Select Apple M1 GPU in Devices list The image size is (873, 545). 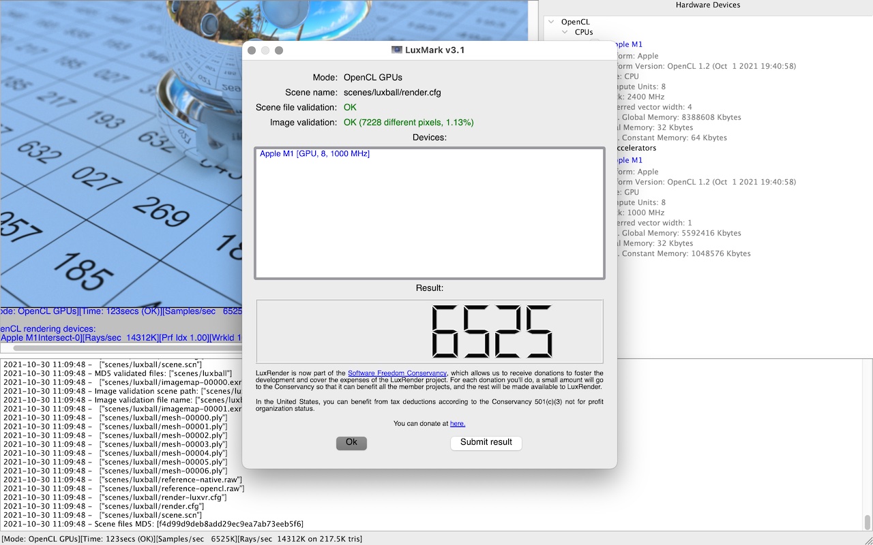[314, 154]
